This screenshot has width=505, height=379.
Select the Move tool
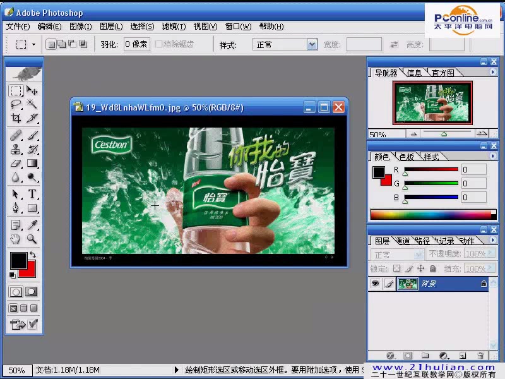(x=32, y=90)
